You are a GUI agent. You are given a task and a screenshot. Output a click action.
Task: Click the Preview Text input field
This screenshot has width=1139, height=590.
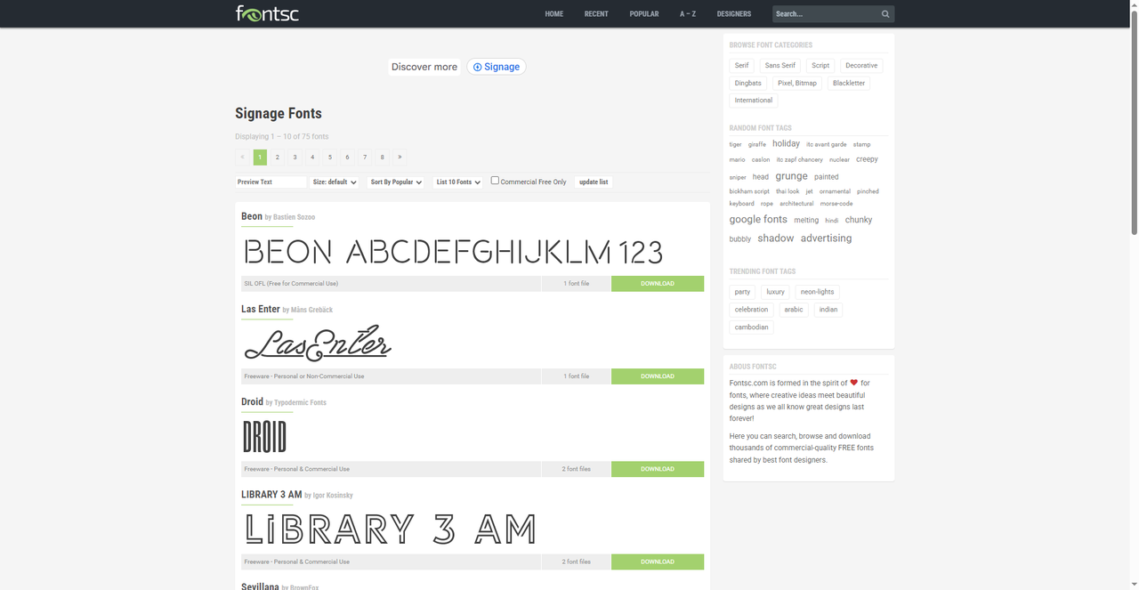click(271, 182)
